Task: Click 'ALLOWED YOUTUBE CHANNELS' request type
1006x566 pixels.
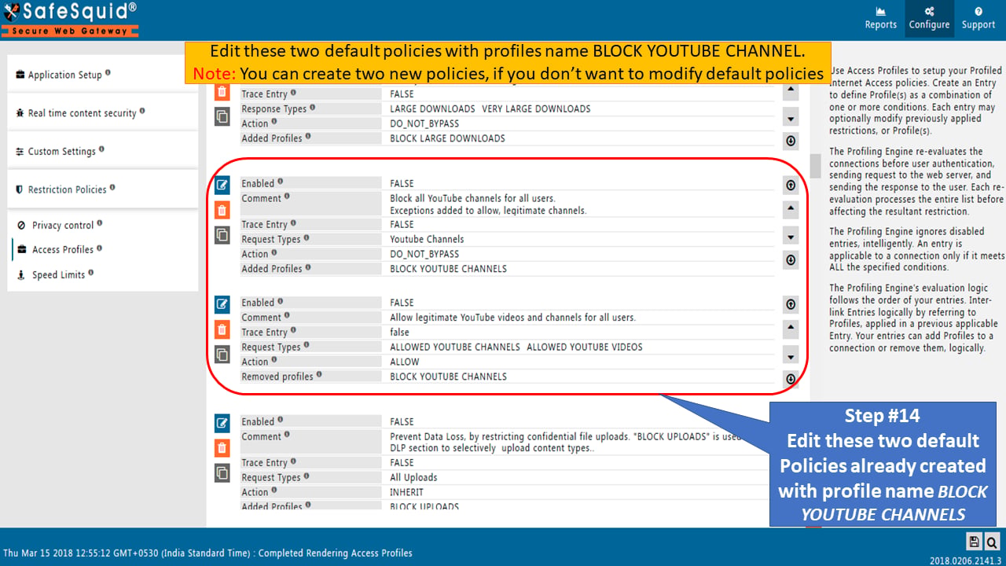Action: [455, 347]
